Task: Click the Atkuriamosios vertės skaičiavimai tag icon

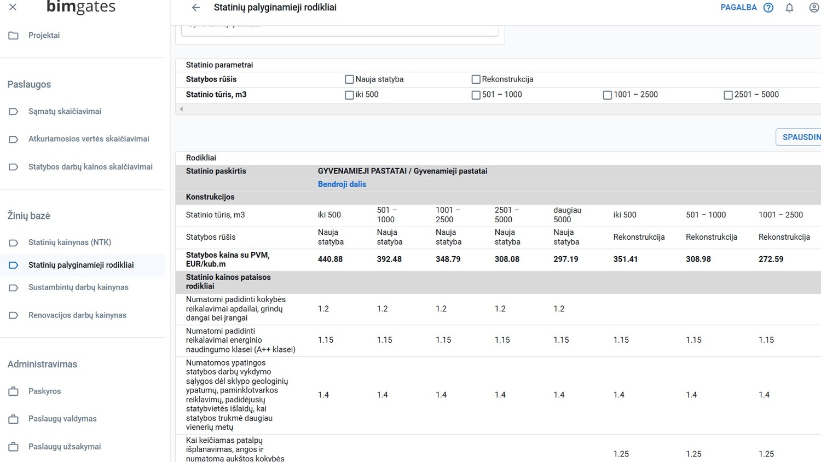Action: click(x=14, y=139)
